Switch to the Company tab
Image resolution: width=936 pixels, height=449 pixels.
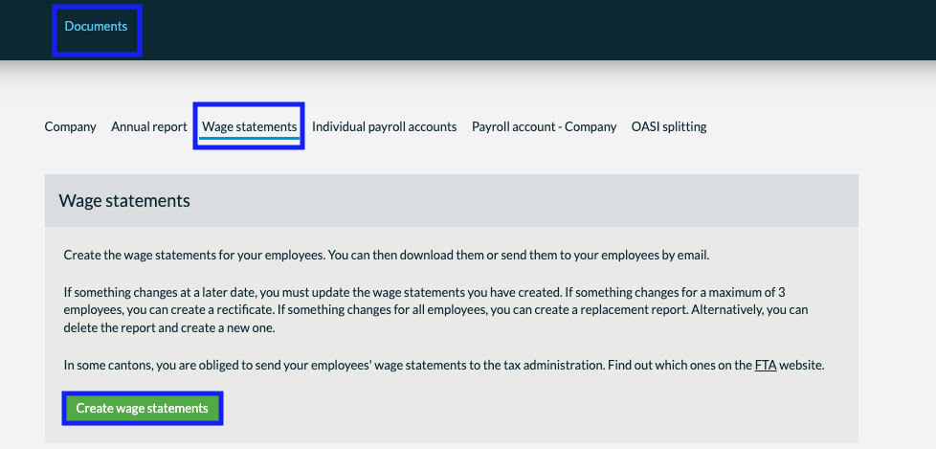coord(71,126)
